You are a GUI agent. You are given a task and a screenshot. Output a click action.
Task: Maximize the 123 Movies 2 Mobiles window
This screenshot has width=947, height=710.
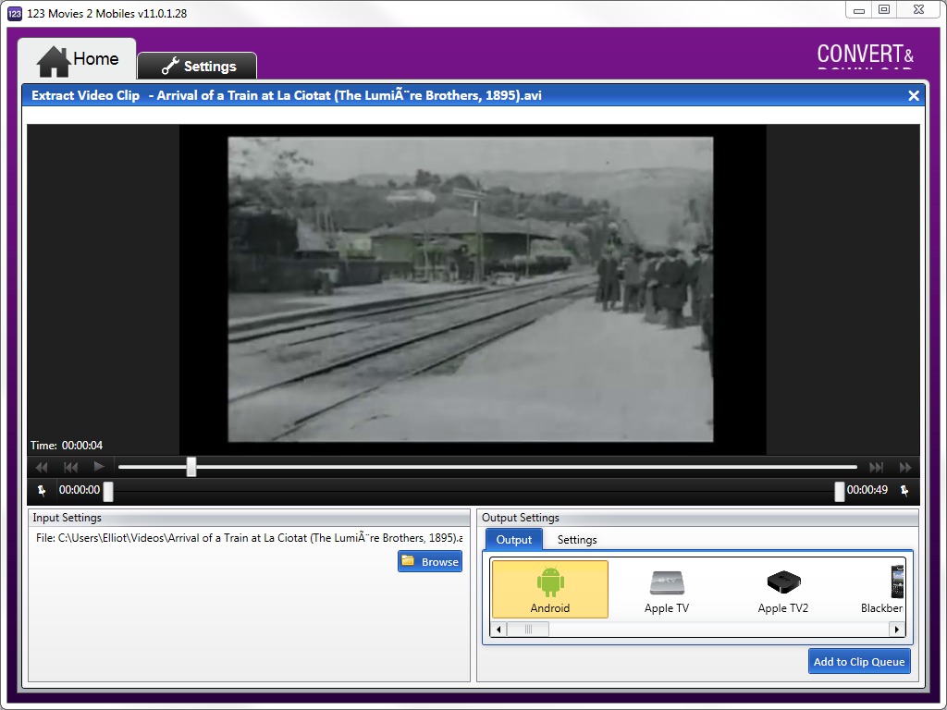883,10
